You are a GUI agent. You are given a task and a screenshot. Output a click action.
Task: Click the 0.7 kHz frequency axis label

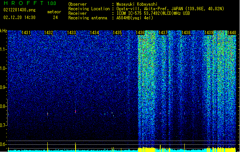[x=3, y=125]
